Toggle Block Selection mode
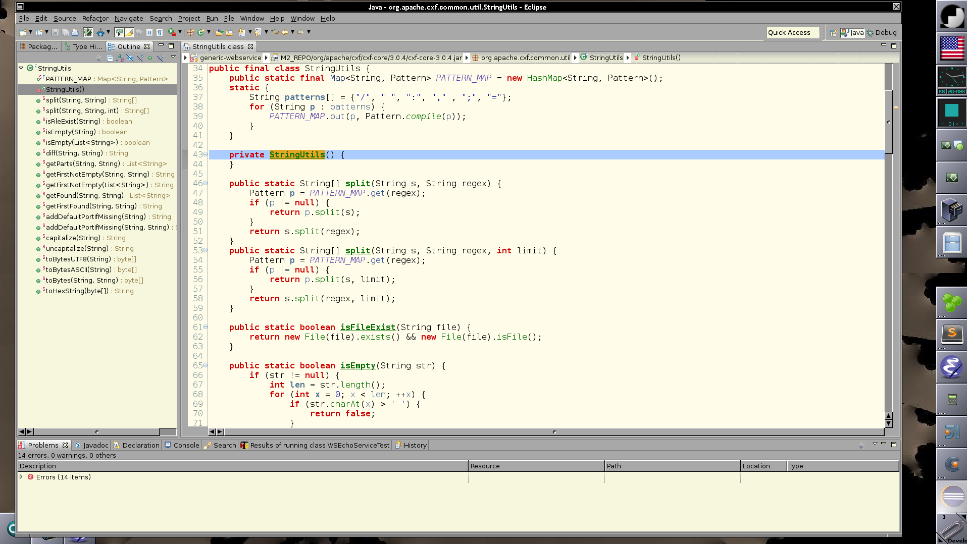The image size is (967, 544). (149, 32)
